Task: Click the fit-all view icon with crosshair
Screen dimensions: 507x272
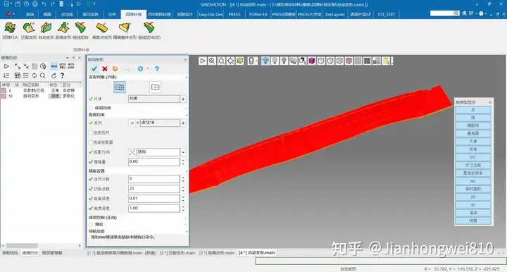Action: [x=230, y=61]
